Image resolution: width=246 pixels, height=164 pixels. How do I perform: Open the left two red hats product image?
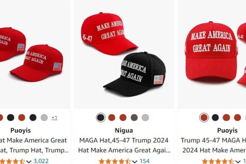click(35, 54)
